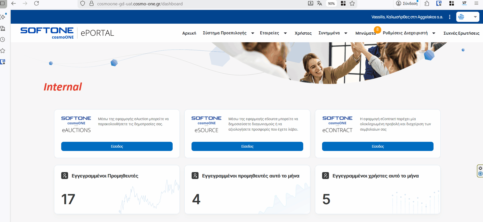Open the sidebar history clock
Screen dimensions: 483x222
coord(3,39)
